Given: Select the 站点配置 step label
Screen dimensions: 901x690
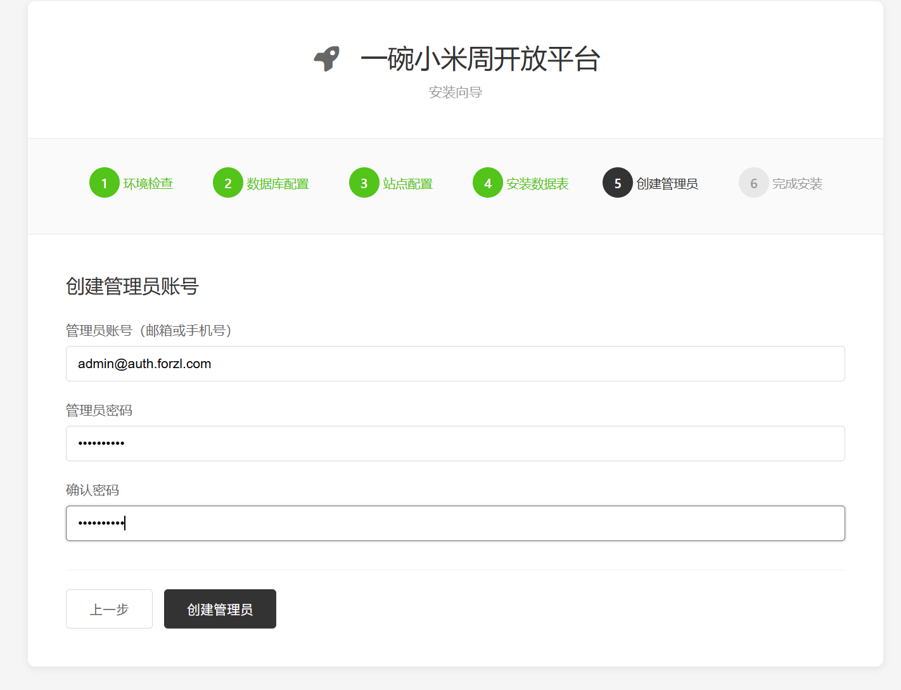Looking at the screenshot, I should pos(407,184).
